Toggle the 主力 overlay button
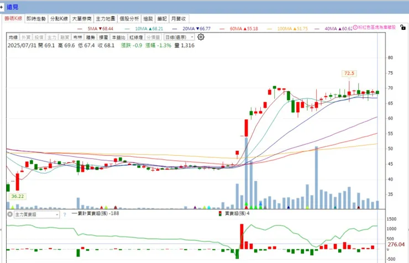Viewport: 409px width, 263px height. (x=51, y=38)
